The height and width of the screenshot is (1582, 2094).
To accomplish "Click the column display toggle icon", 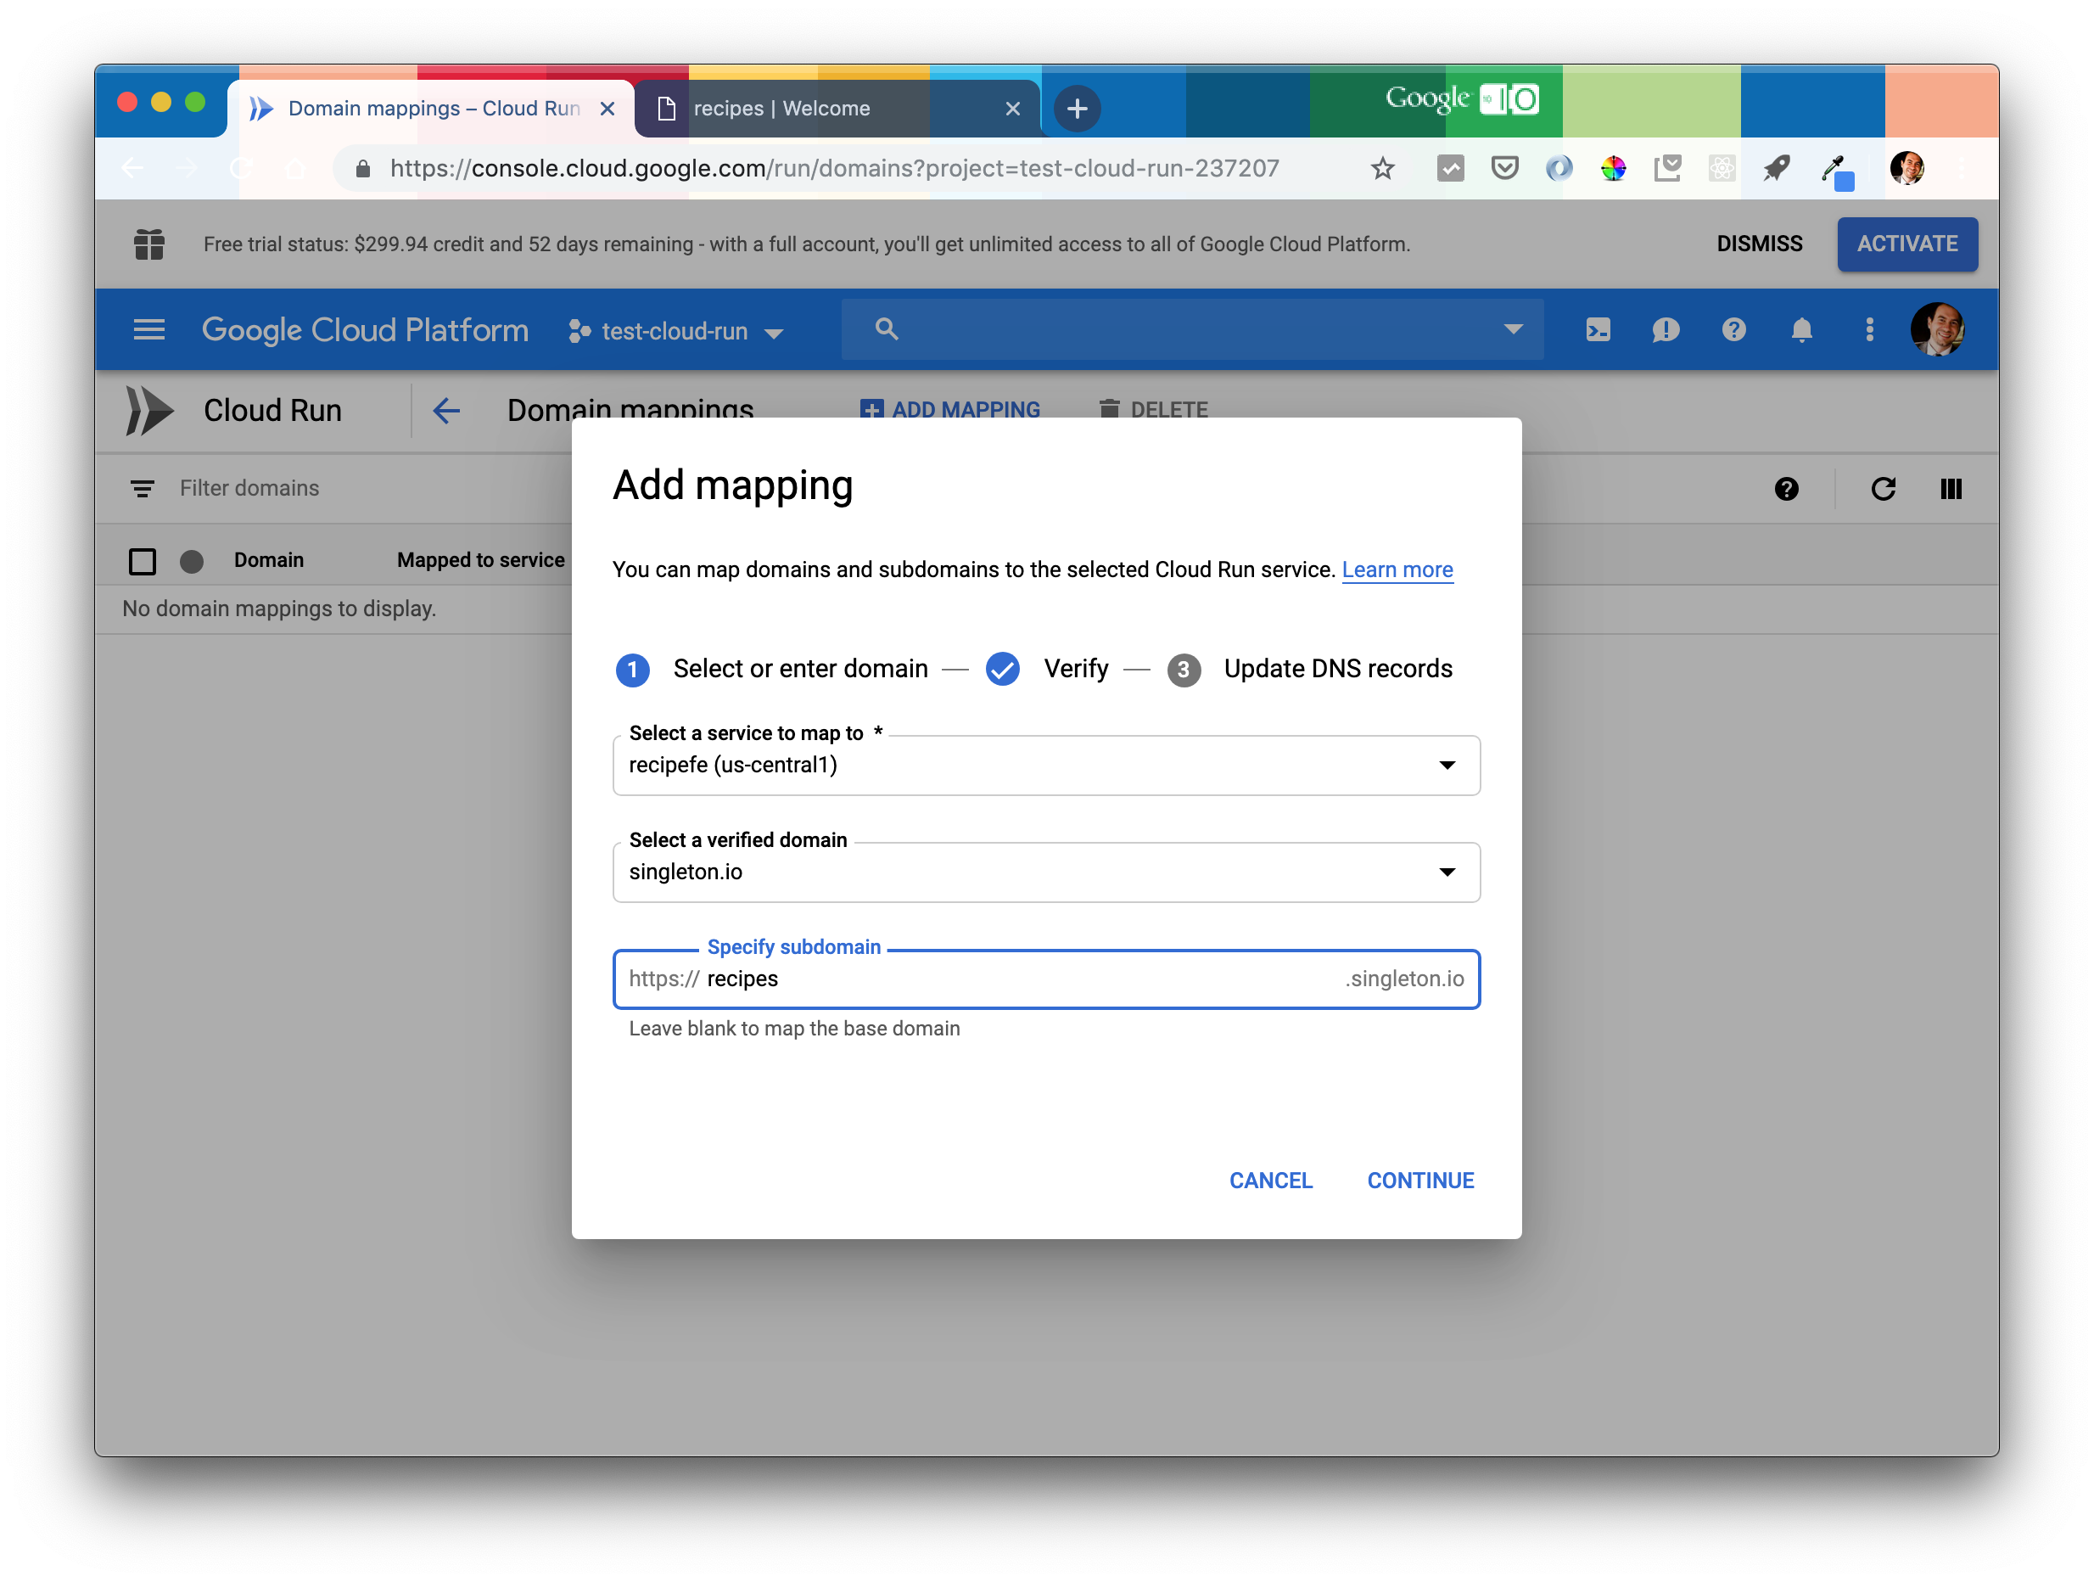I will tap(1951, 487).
